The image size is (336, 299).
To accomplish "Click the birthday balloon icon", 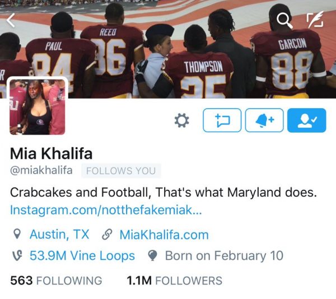I will coord(152,255).
